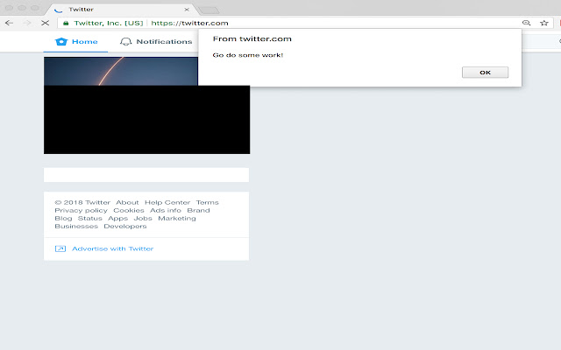Click the green lock security icon
The height and width of the screenshot is (350, 561).
66,24
